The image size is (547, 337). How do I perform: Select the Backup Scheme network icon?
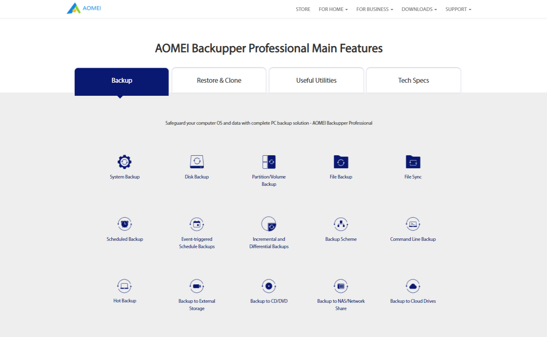point(341,224)
